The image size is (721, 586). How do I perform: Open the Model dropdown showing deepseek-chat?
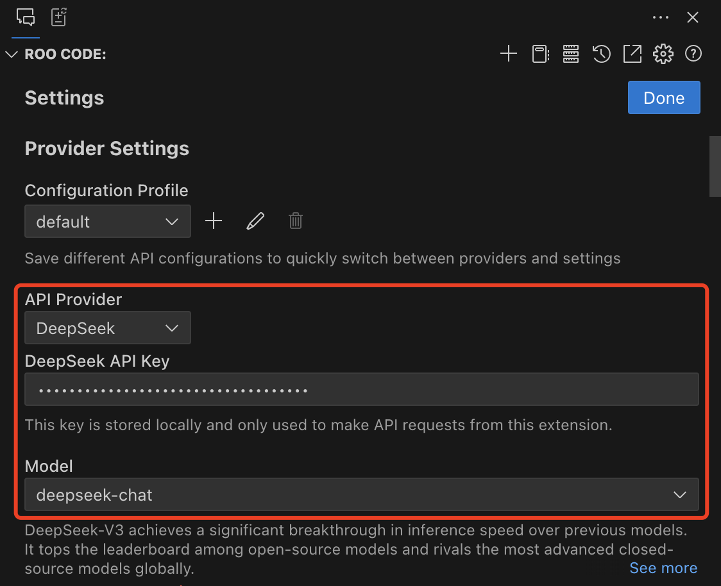pos(361,494)
